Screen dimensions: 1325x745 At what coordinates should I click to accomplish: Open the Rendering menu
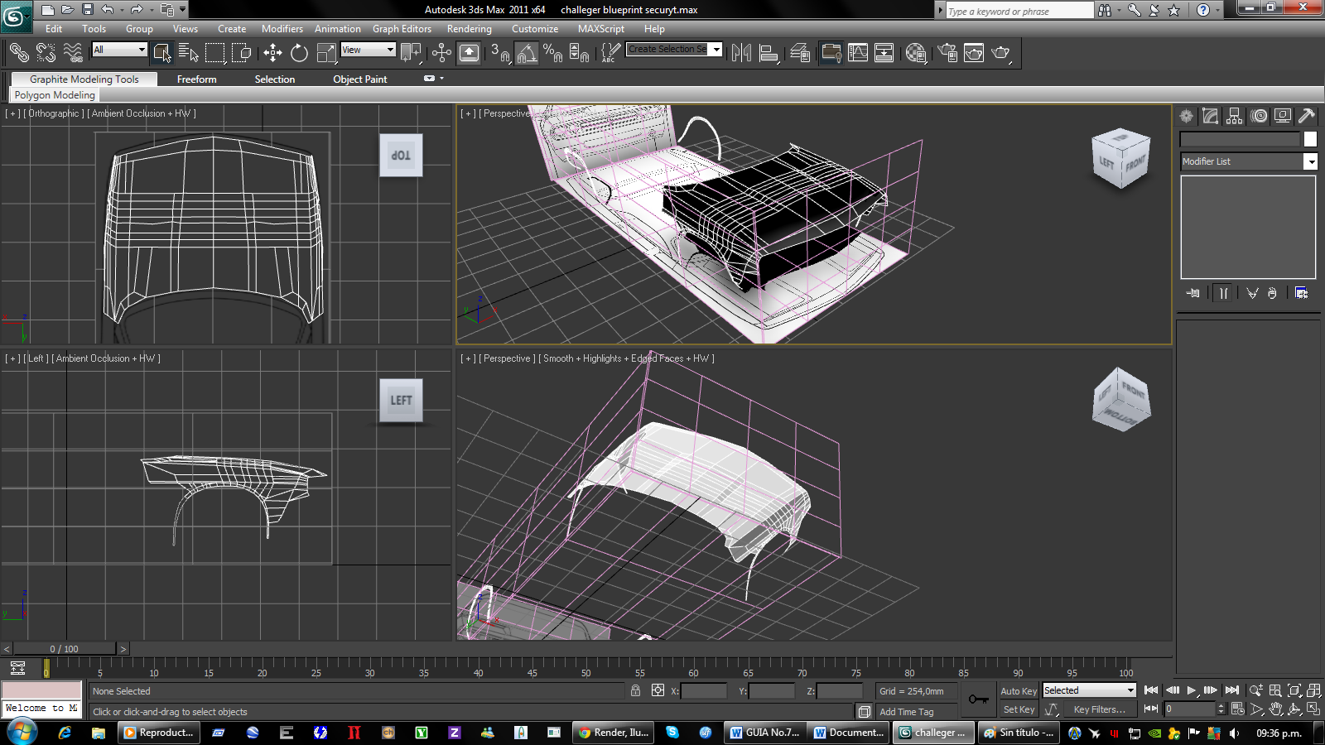pos(469,28)
